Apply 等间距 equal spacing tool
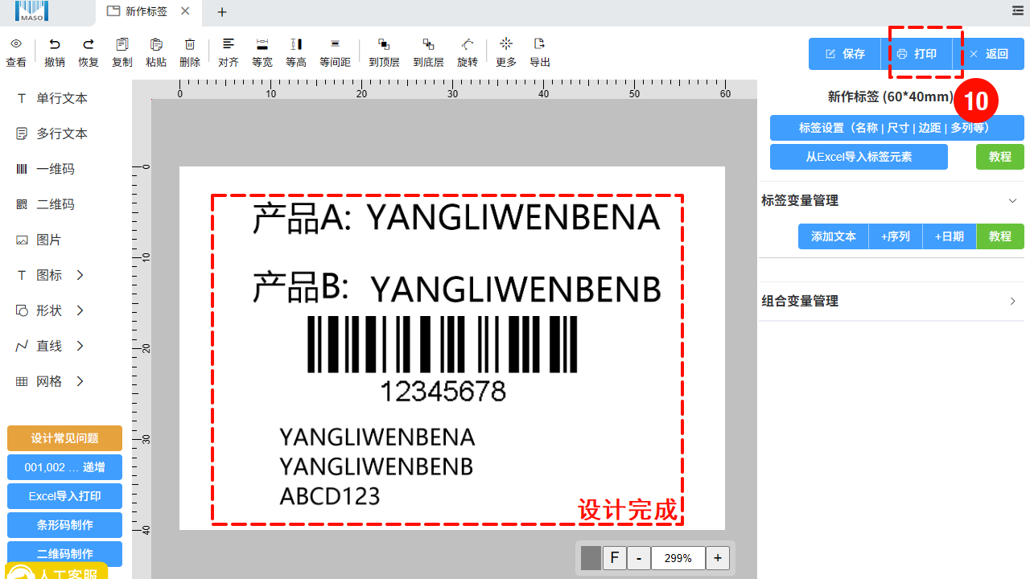Screen dimensions: 1030x579 [x=335, y=44]
